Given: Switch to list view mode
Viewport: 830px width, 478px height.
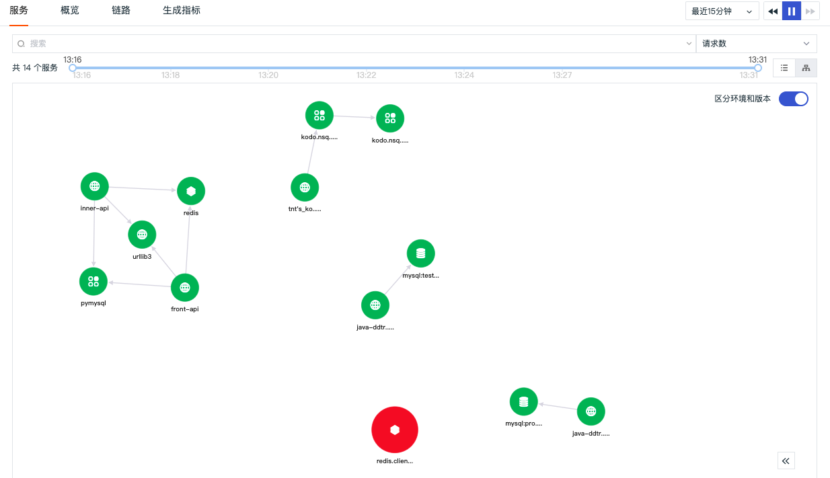Looking at the screenshot, I should click(x=784, y=68).
